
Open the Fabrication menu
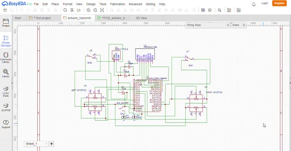pyautogui.click(x=117, y=4)
